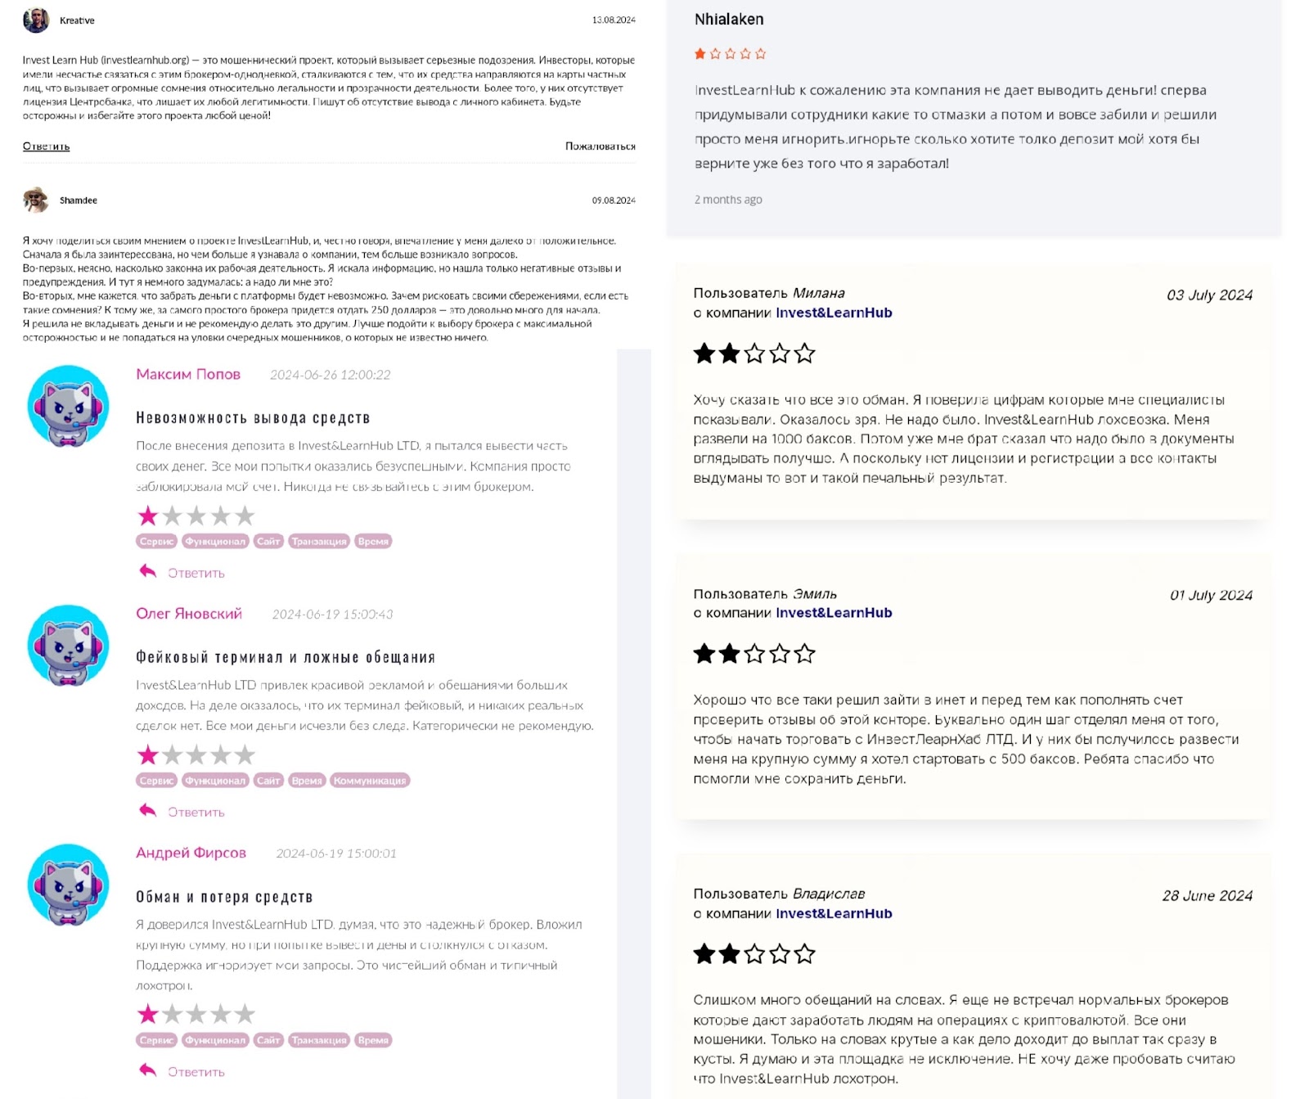Click the Коммуникация tag in Олег Яновский's review

(370, 781)
